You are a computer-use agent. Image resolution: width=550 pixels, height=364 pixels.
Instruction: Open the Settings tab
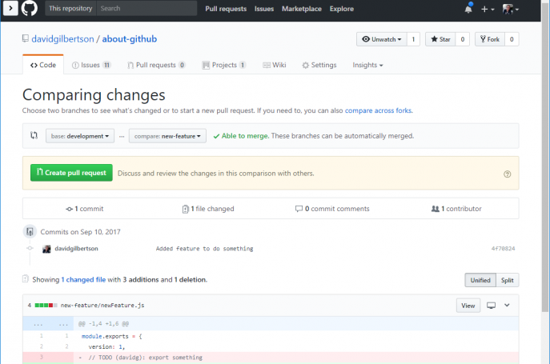tap(319, 65)
